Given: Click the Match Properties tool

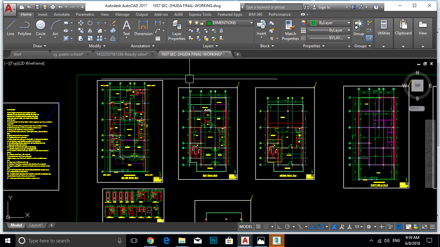Looking at the screenshot, I should click(290, 30).
